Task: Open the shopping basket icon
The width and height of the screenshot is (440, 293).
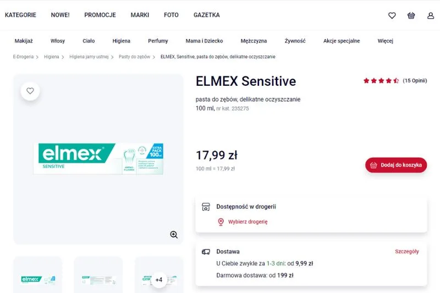Action: point(411,15)
